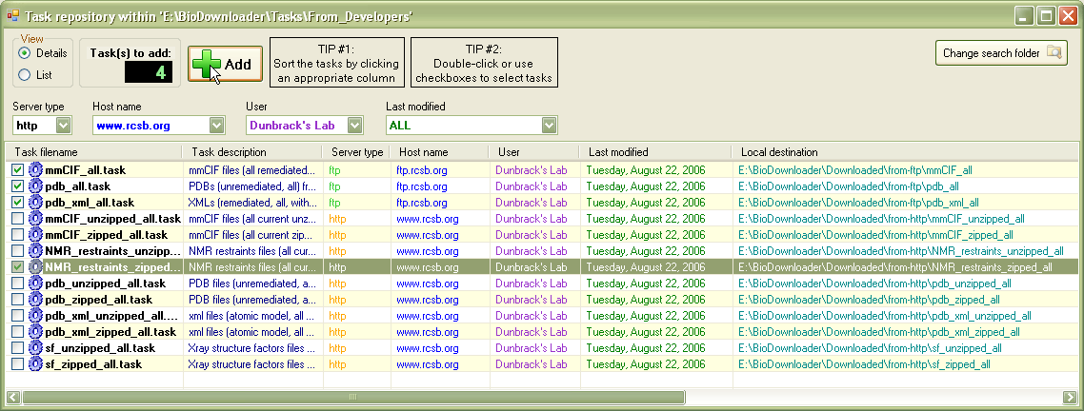Viewport: 1084px width, 411px height.
Task: Maximize the Task repository window
Action: coord(1045,15)
